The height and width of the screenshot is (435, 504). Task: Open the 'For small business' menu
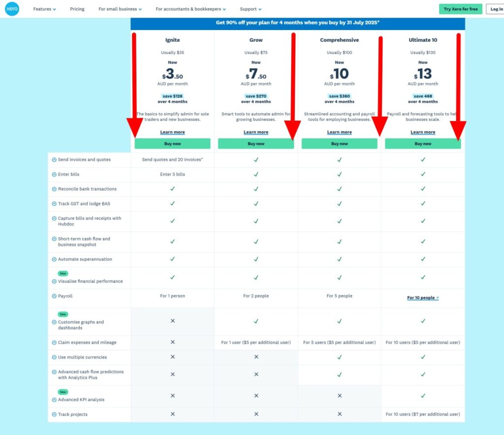coord(120,9)
